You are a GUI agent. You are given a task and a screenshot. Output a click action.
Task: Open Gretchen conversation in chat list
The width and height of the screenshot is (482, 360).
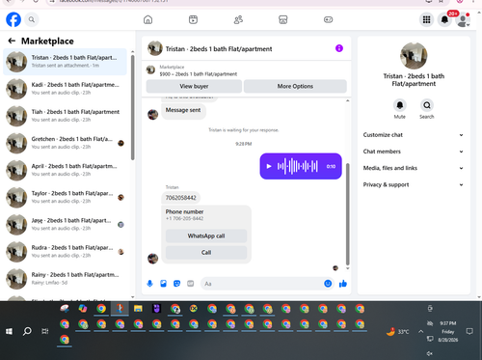click(65, 143)
